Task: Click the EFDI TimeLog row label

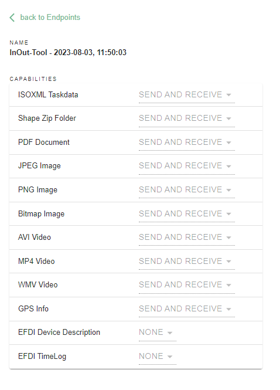Action: point(42,357)
